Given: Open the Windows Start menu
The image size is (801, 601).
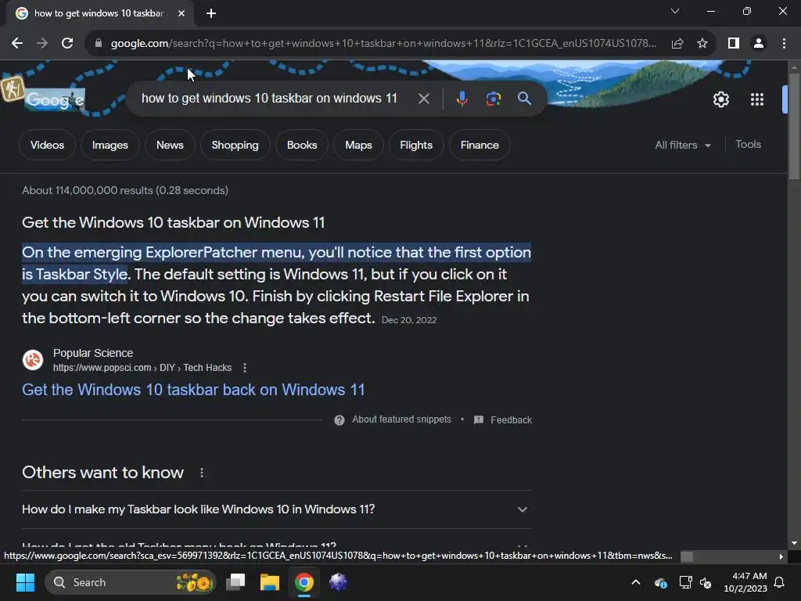Looking at the screenshot, I should pos(25,582).
